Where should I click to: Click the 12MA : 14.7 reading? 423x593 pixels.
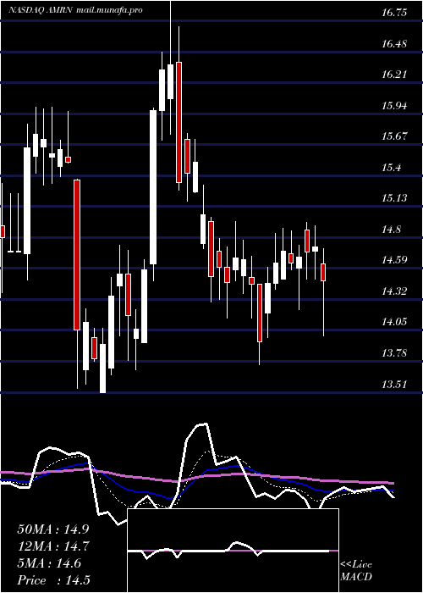click(x=53, y=546)
